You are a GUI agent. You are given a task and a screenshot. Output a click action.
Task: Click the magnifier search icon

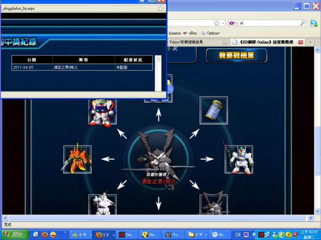303,23
